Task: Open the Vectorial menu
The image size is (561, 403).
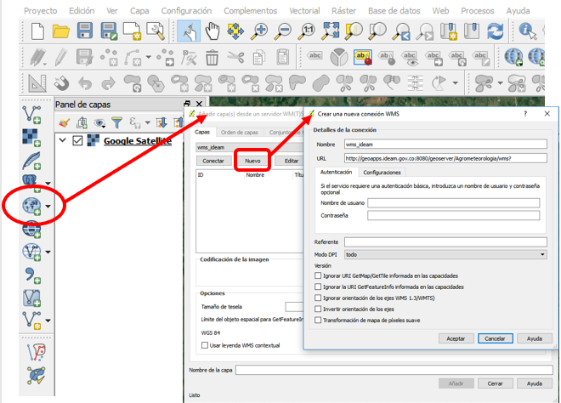Action: click(304, 11)
